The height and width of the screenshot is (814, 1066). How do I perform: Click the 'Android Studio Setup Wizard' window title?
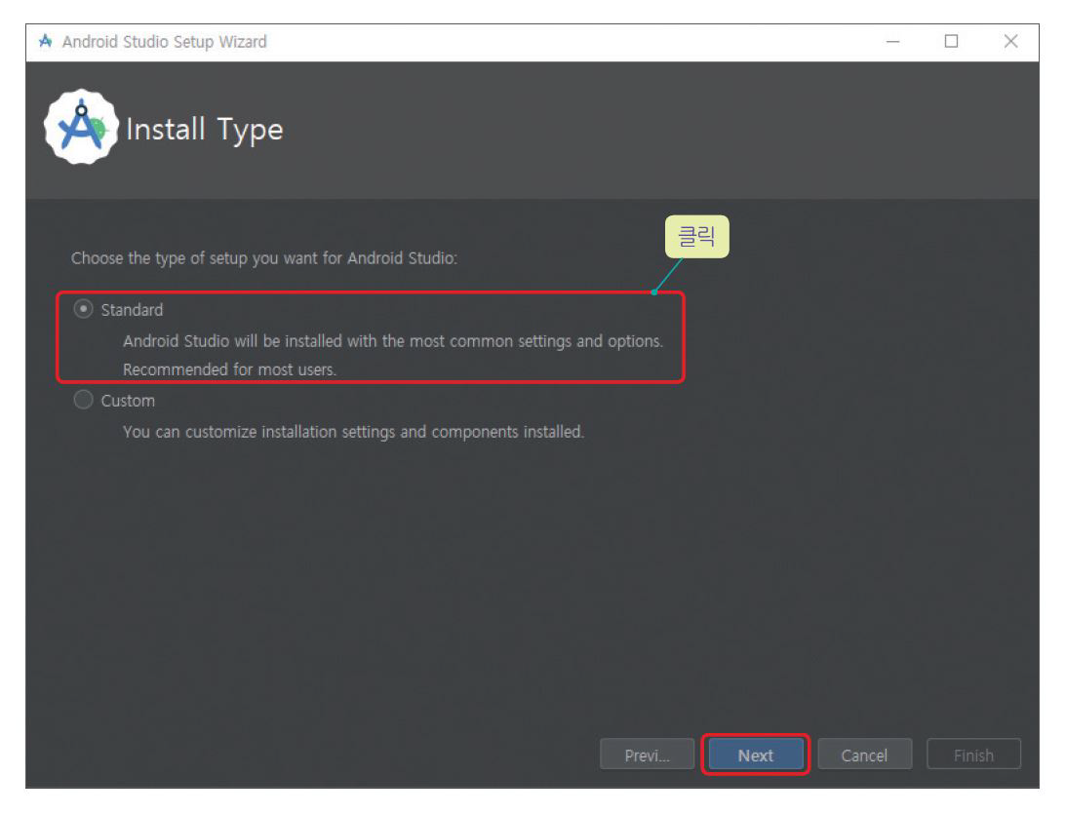[165, 42]
